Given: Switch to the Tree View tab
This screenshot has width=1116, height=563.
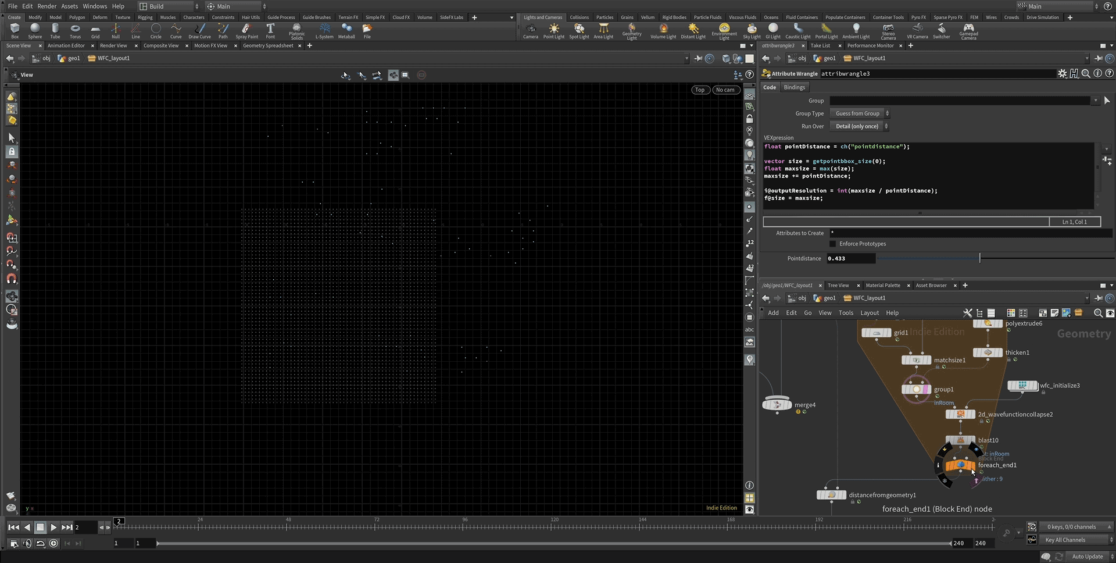Looking at the screenshot, I should 838,286.
